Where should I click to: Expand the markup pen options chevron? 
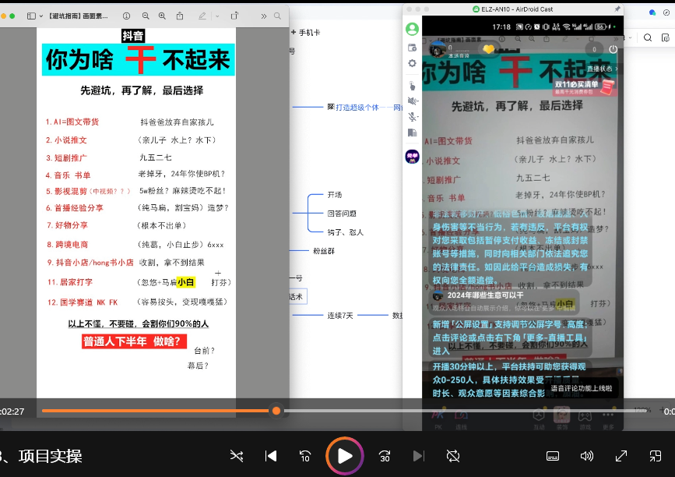click(217, 16)
